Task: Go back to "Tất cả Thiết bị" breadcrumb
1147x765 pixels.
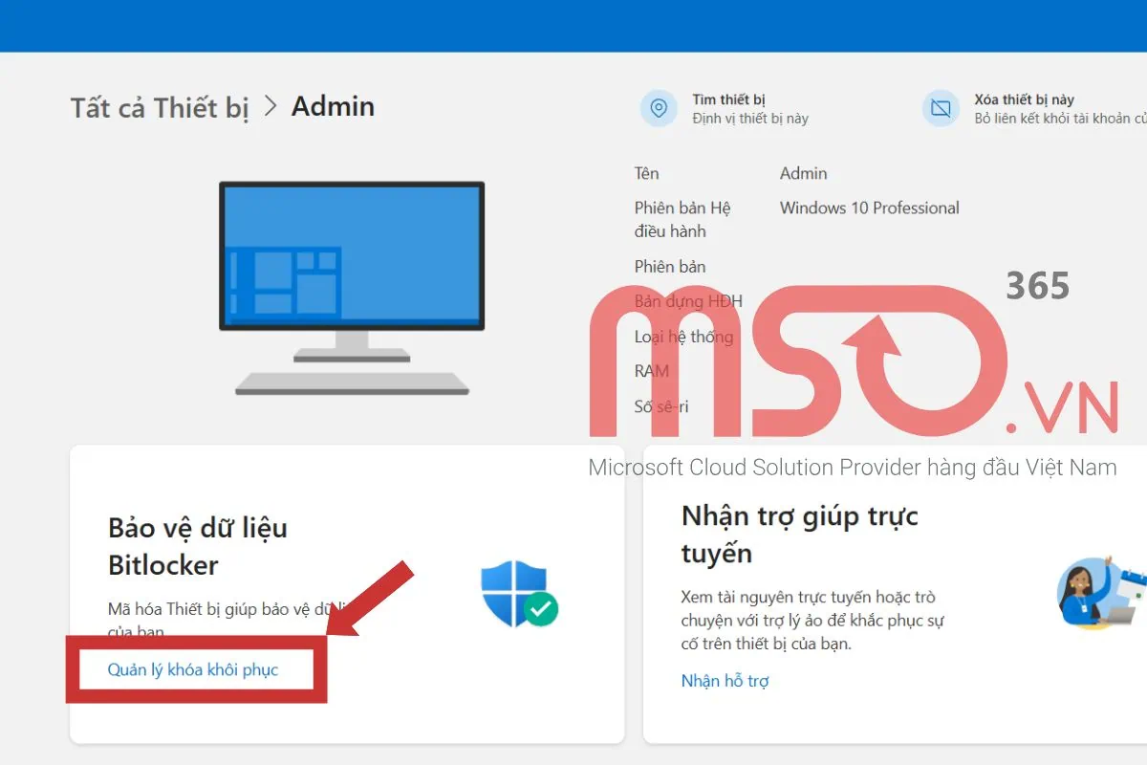Action: click(159, 107)
